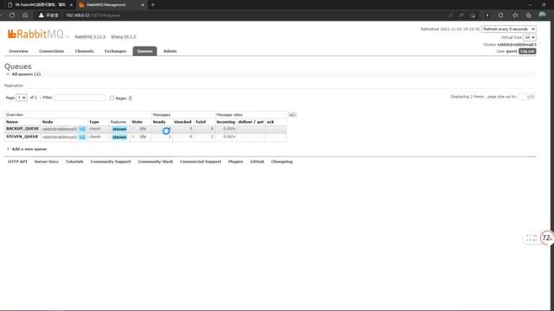The width and height of the screenshot is (554, 311).
Task: Go to the Exchanges tab
Action: (x=115, y=51)
